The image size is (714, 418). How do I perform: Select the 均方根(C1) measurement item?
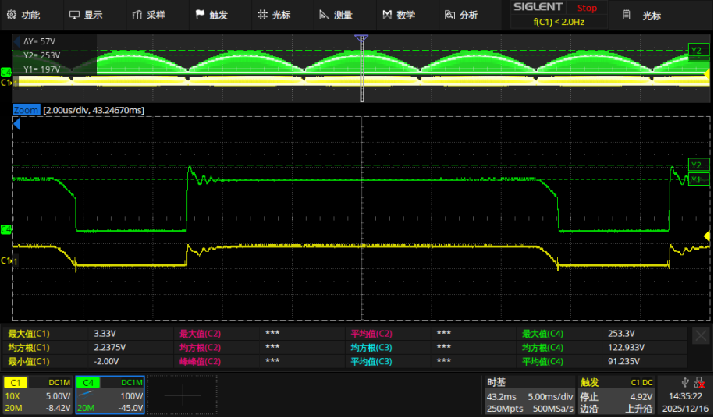tap(29, 348)
